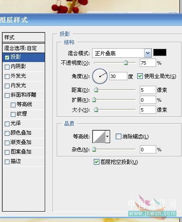Click the black shadow color swatch

[x=160, y=52]
